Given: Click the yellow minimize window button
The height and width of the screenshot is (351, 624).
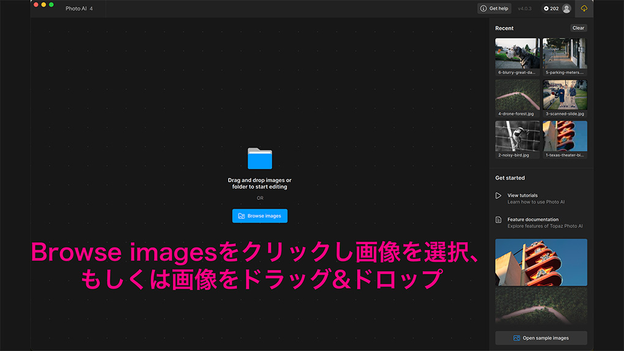Looking at the screenshot, I should [x=43, y=5].
